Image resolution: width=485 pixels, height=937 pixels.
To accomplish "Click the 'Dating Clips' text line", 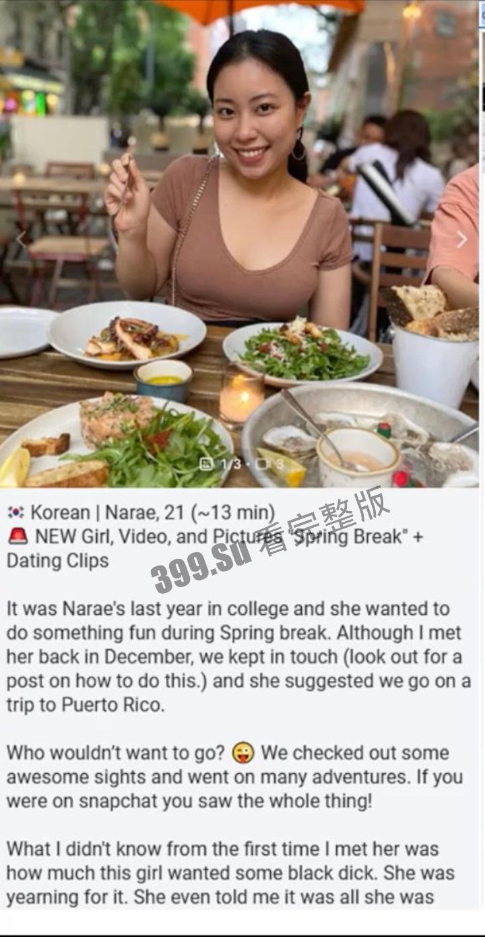I will pyautogui.click(x=57, y=561).
